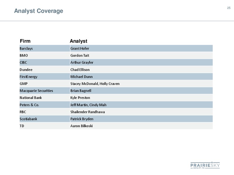
Task: Select the Scotiabank firm cell
Action: [x=45, y=119]
